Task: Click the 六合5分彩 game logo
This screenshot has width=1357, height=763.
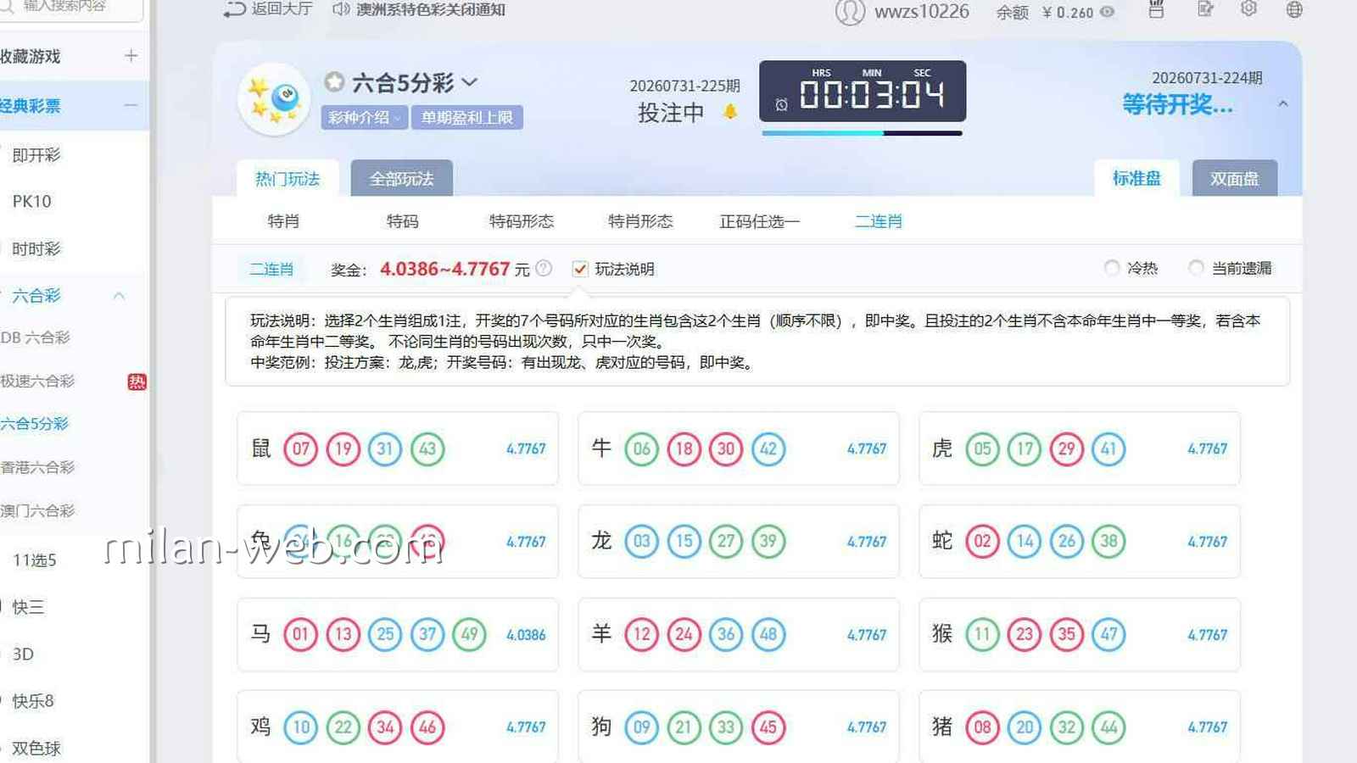Action: pos(273,99)
